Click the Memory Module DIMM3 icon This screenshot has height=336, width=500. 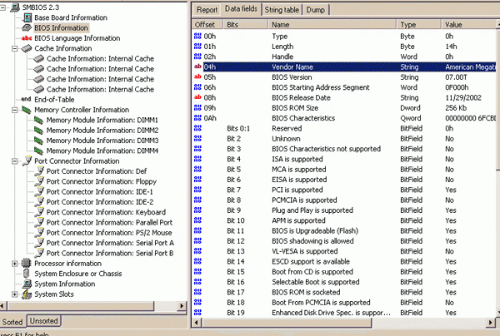[x=38, y=141]
